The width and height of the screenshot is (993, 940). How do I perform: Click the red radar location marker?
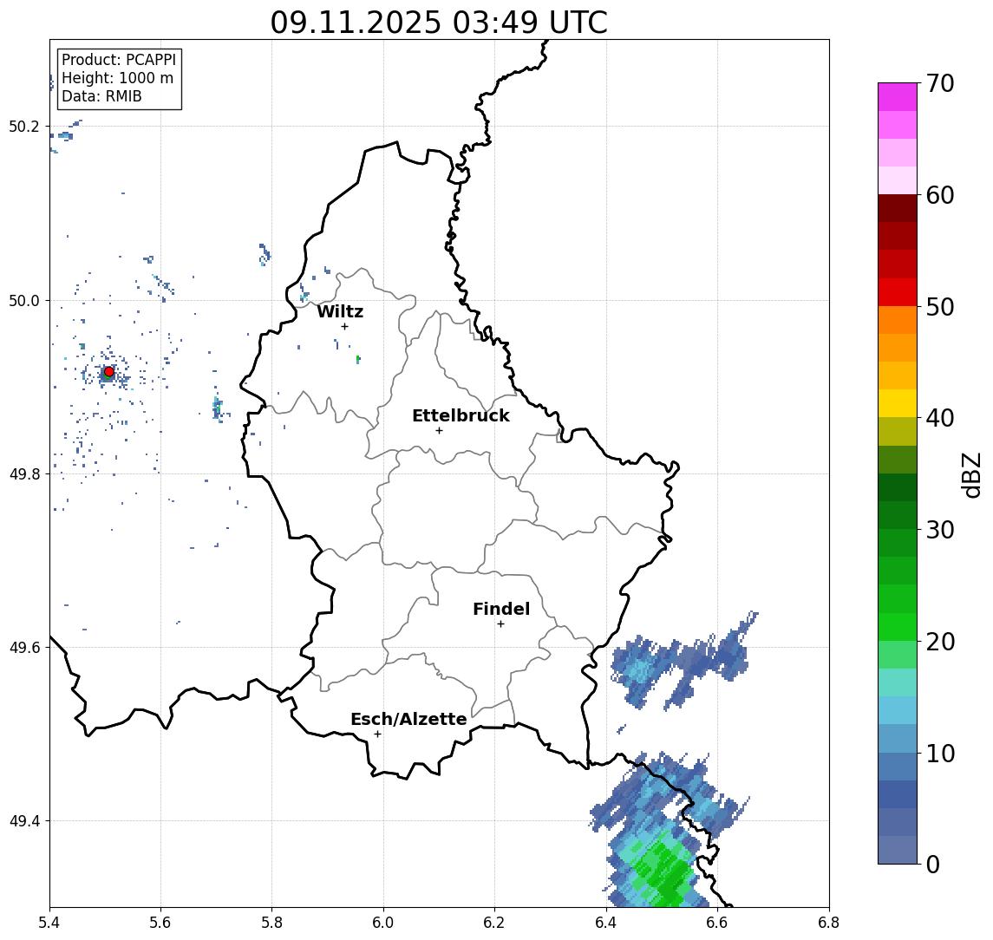(x=109, y=372)
